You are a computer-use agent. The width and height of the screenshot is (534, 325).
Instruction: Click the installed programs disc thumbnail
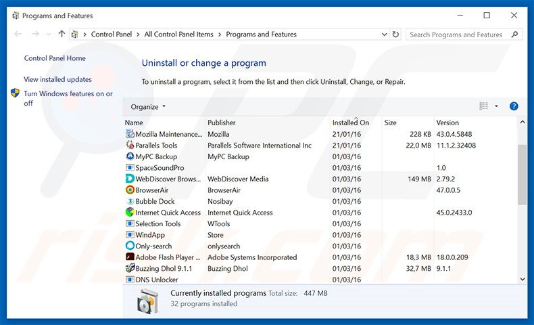click(148, 301)
